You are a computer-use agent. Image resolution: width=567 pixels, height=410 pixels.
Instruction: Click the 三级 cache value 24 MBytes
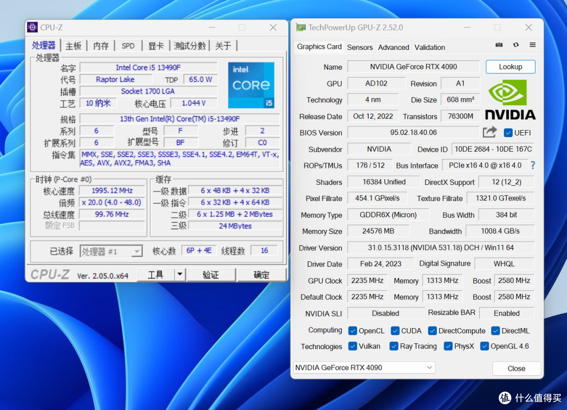[235, 226]
